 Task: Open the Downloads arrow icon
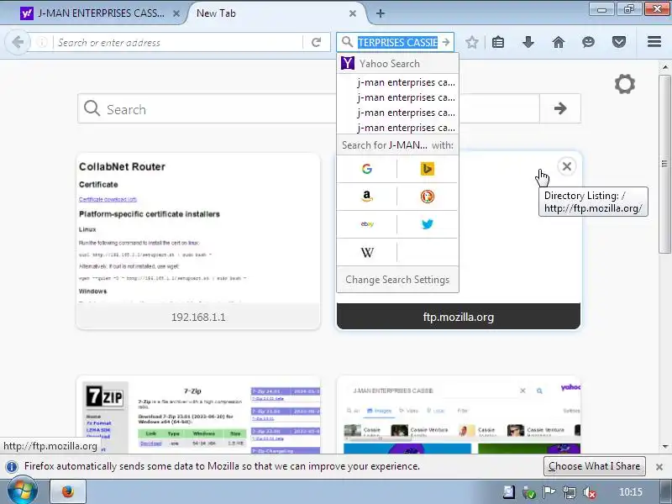(x=528, y=42)
